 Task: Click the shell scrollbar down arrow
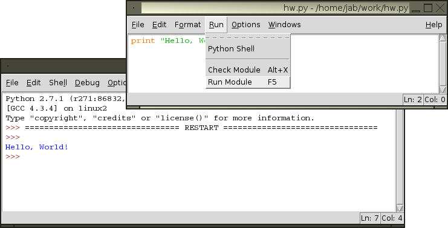(x=400, y=208)
